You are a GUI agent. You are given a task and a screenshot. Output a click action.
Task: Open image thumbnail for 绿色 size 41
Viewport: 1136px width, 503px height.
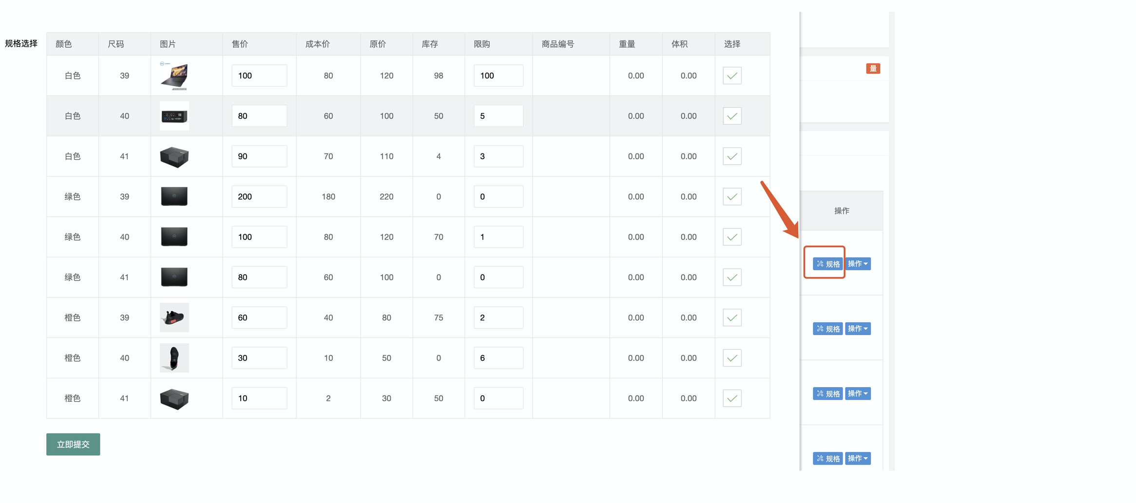174,278
